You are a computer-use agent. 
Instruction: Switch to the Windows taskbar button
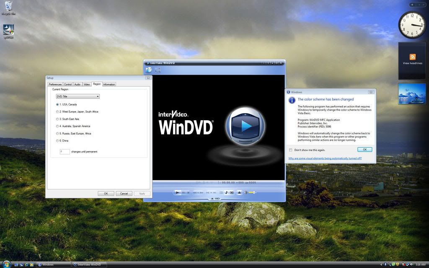point(53,265)
